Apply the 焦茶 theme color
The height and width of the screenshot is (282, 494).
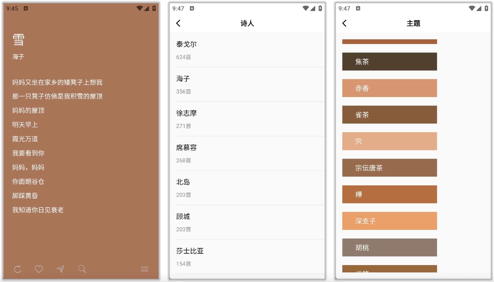pyautogui.click(x=389, y=62)
